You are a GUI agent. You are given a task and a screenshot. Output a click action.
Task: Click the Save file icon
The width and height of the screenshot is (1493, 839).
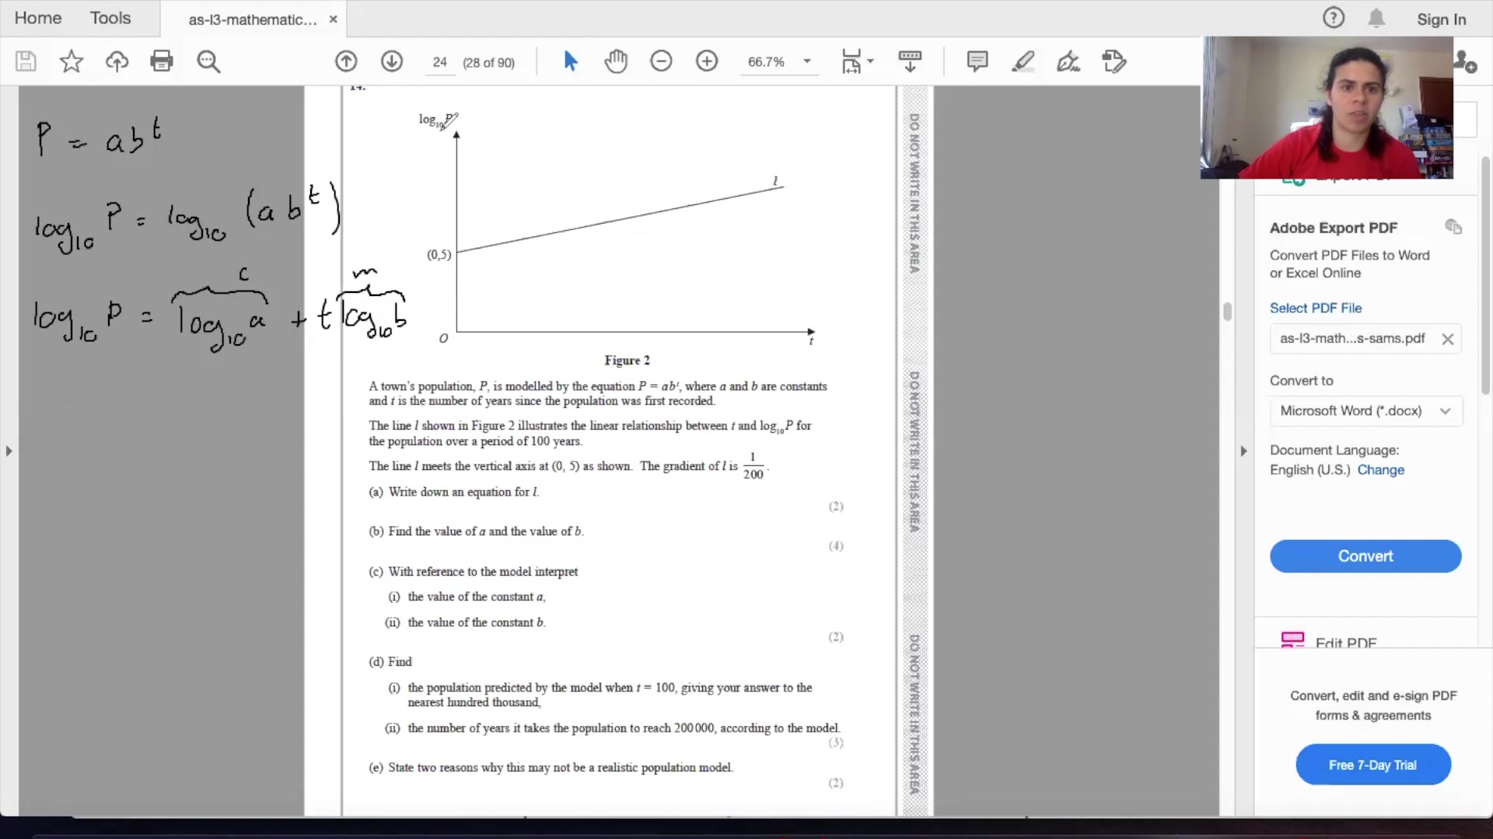26,61
